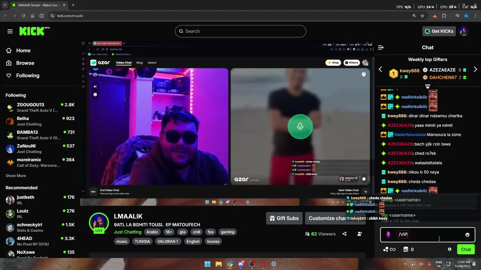Screen dimensions: 481x270
Task: Click the Arabic tag
Action: click(152, 232)
